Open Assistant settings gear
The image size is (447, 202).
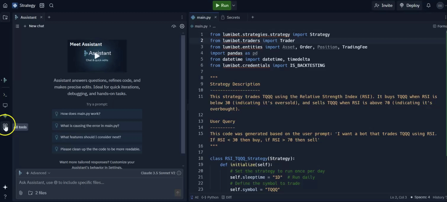182,26
